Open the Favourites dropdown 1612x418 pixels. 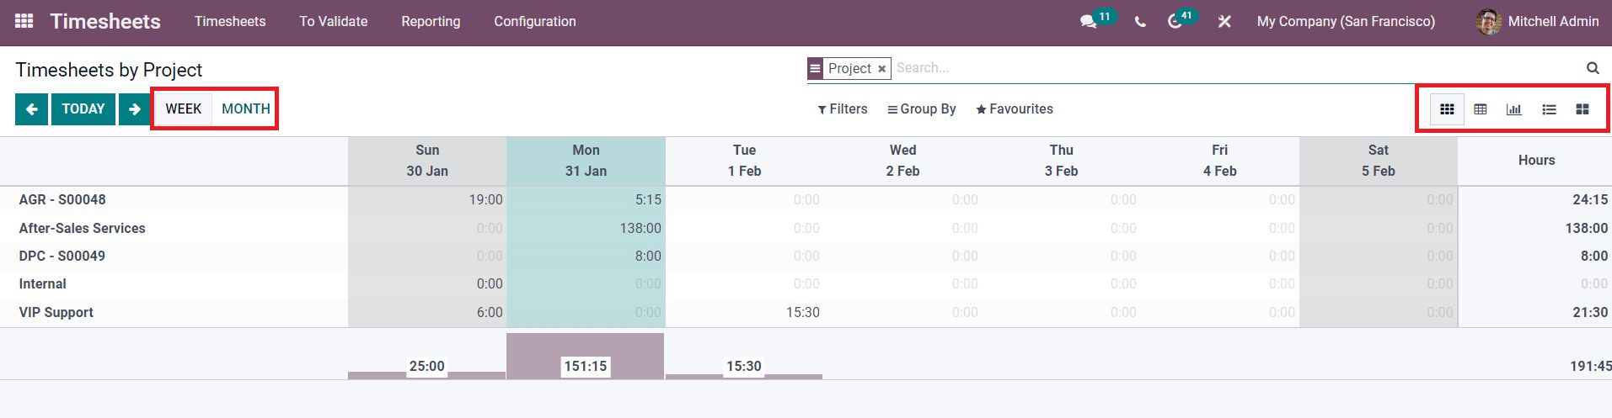(x=1015, y=109)
